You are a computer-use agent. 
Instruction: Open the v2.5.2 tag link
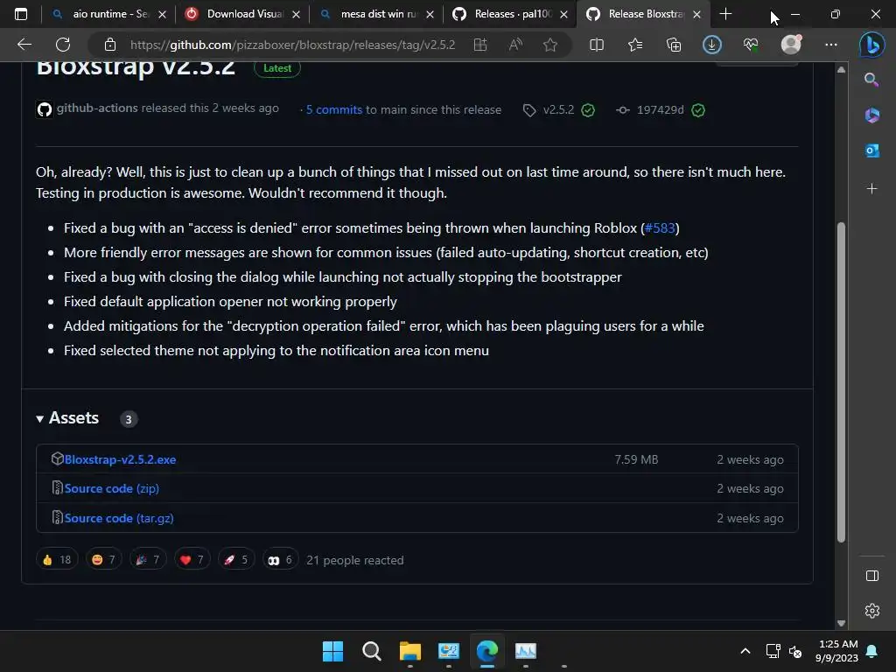point(558,109)
